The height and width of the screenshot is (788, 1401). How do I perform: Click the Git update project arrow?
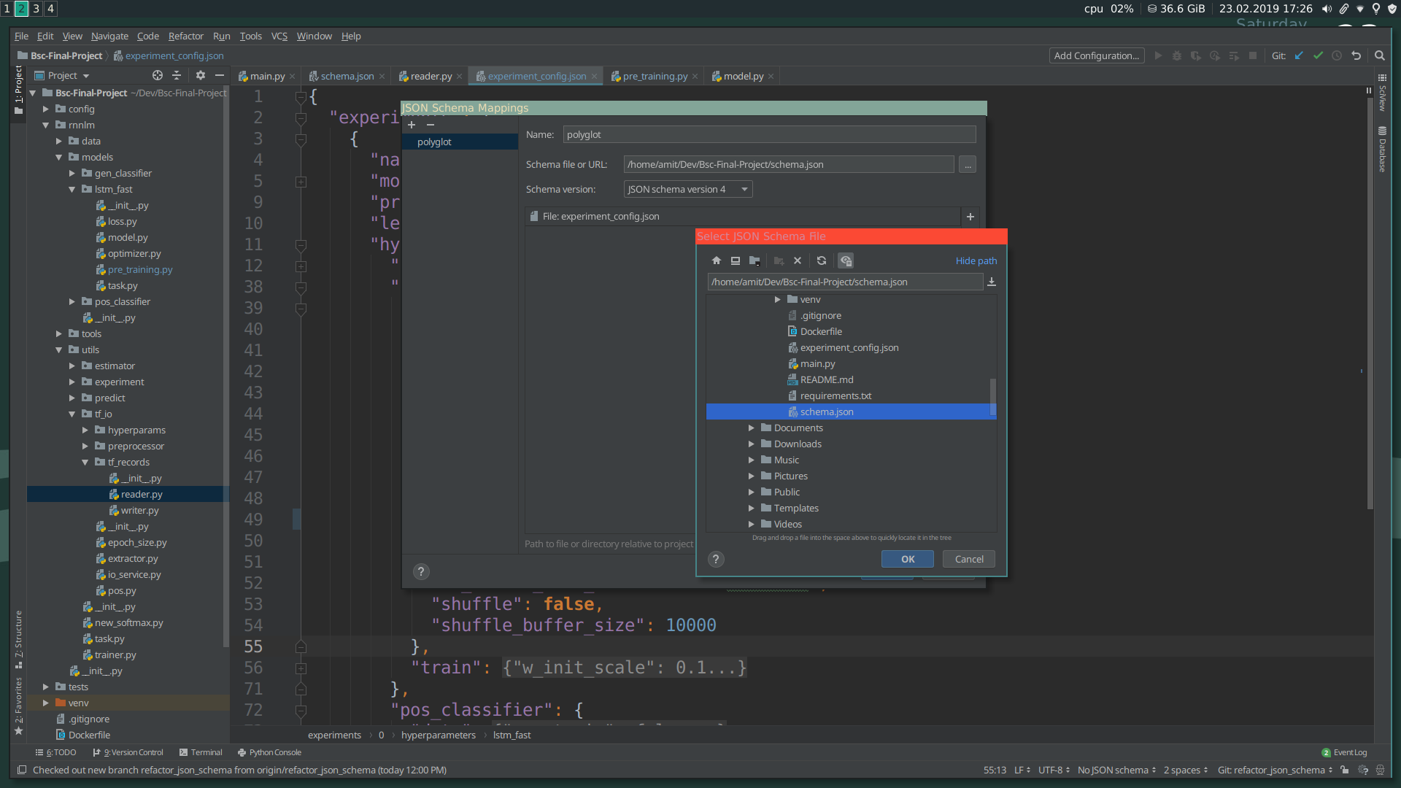pyautogui.click(x=1299, y=55)
